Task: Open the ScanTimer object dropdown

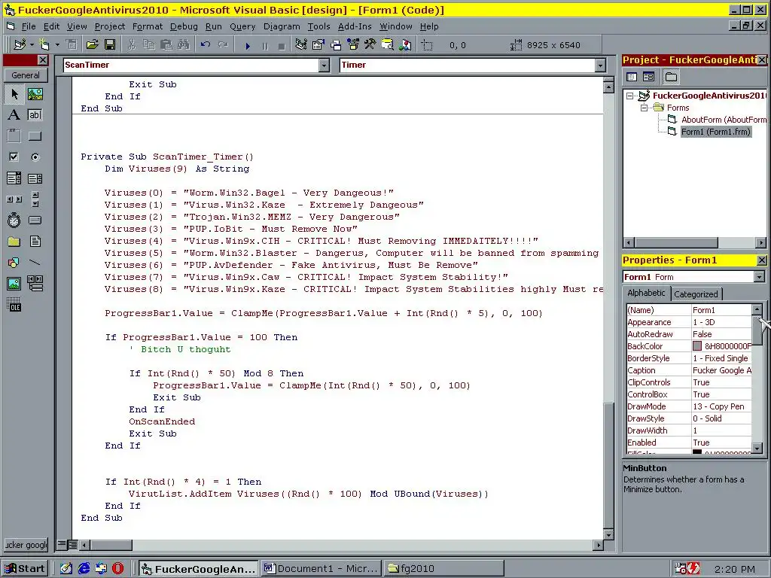Action: (x=324, y=65)
